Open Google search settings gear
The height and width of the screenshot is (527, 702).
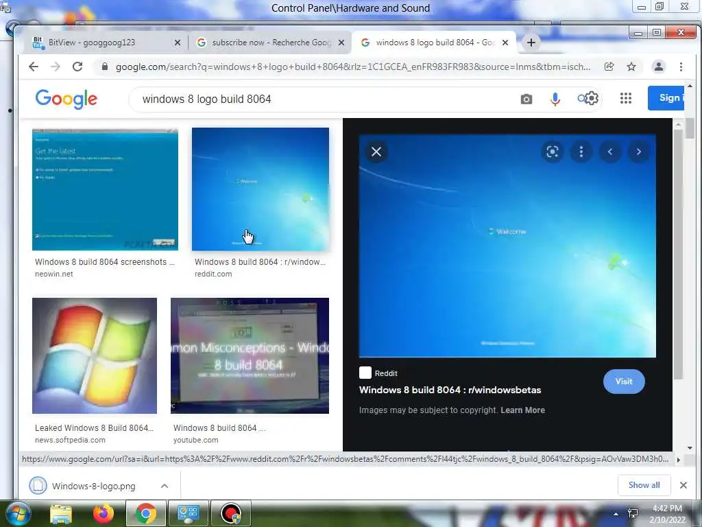[592, 98]
